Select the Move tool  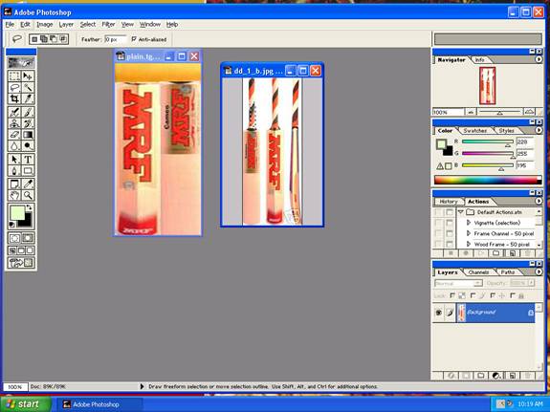coord(28,76)
